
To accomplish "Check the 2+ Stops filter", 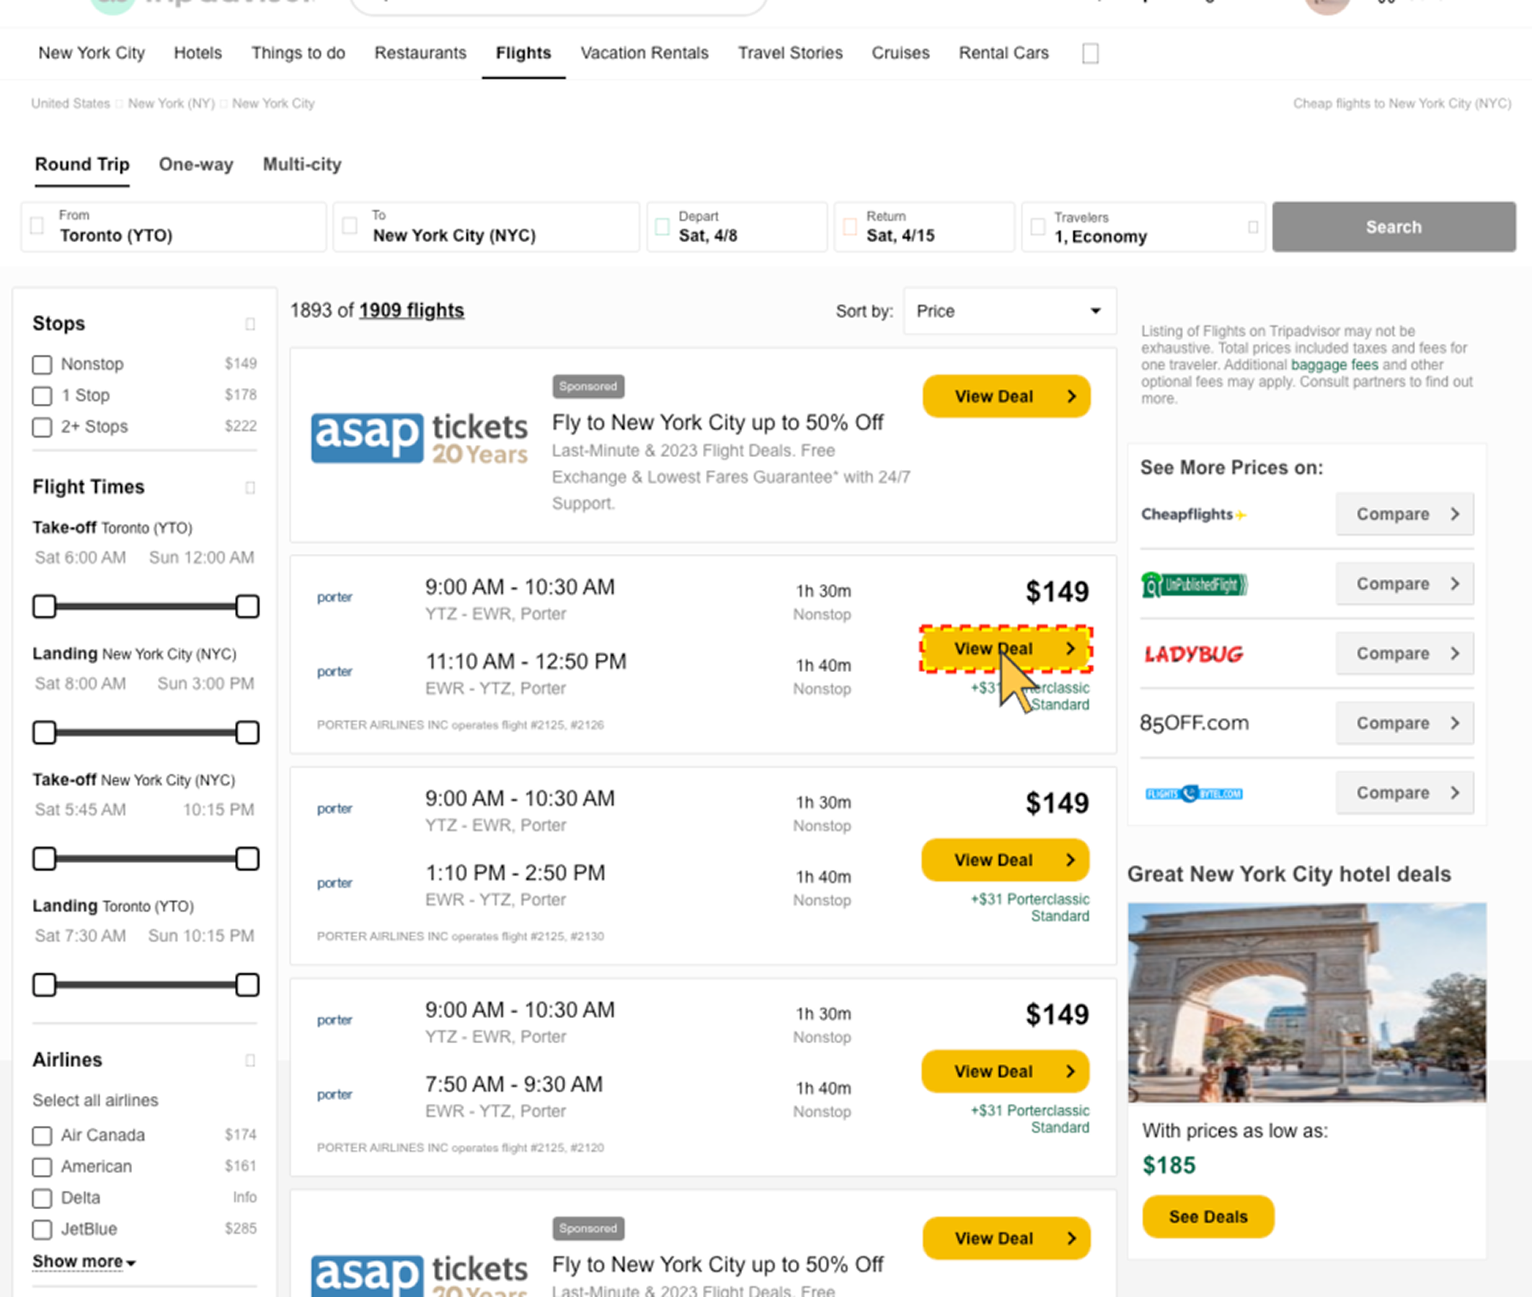I will pos(42,428).
